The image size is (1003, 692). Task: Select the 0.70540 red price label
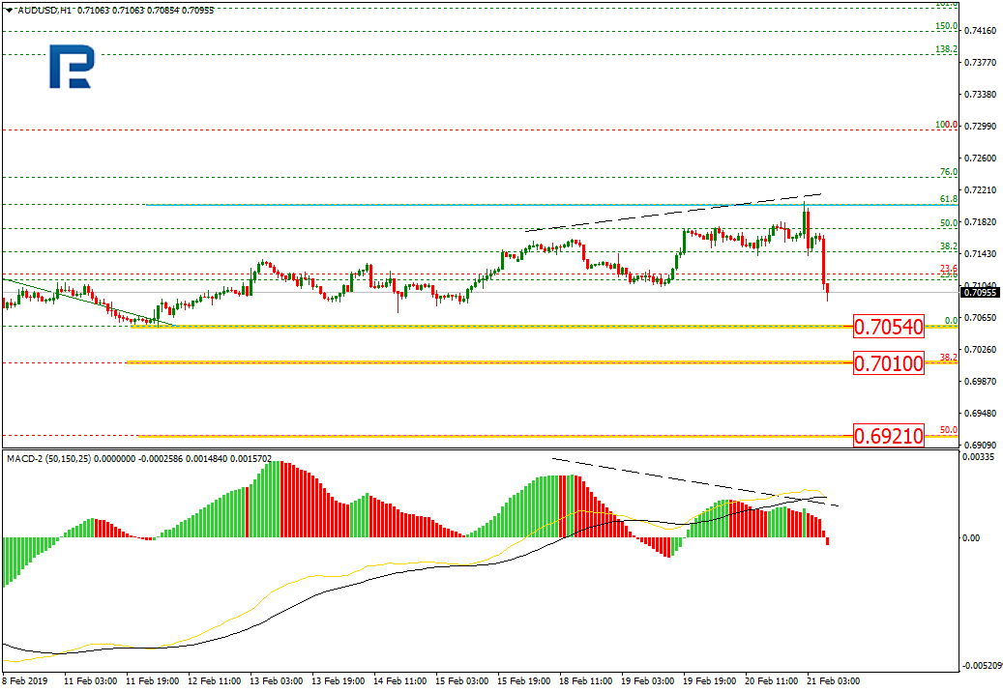tap(888, 327)
